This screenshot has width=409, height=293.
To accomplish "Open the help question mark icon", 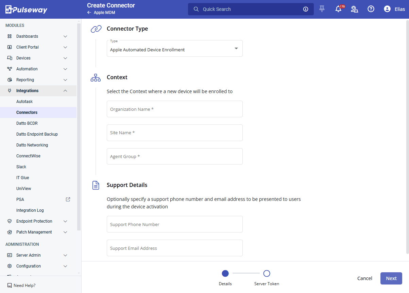I will [x=371, y=9].
